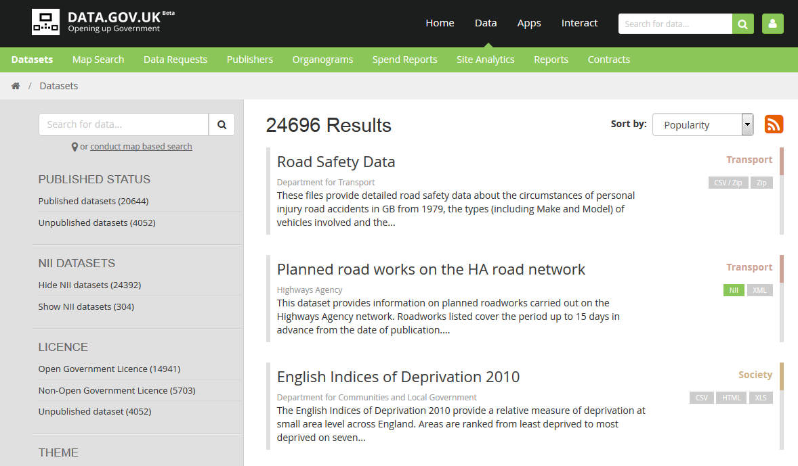798x466 pixels.
Task: Click the Highways Agency publisher text
Action: point(310,290)
